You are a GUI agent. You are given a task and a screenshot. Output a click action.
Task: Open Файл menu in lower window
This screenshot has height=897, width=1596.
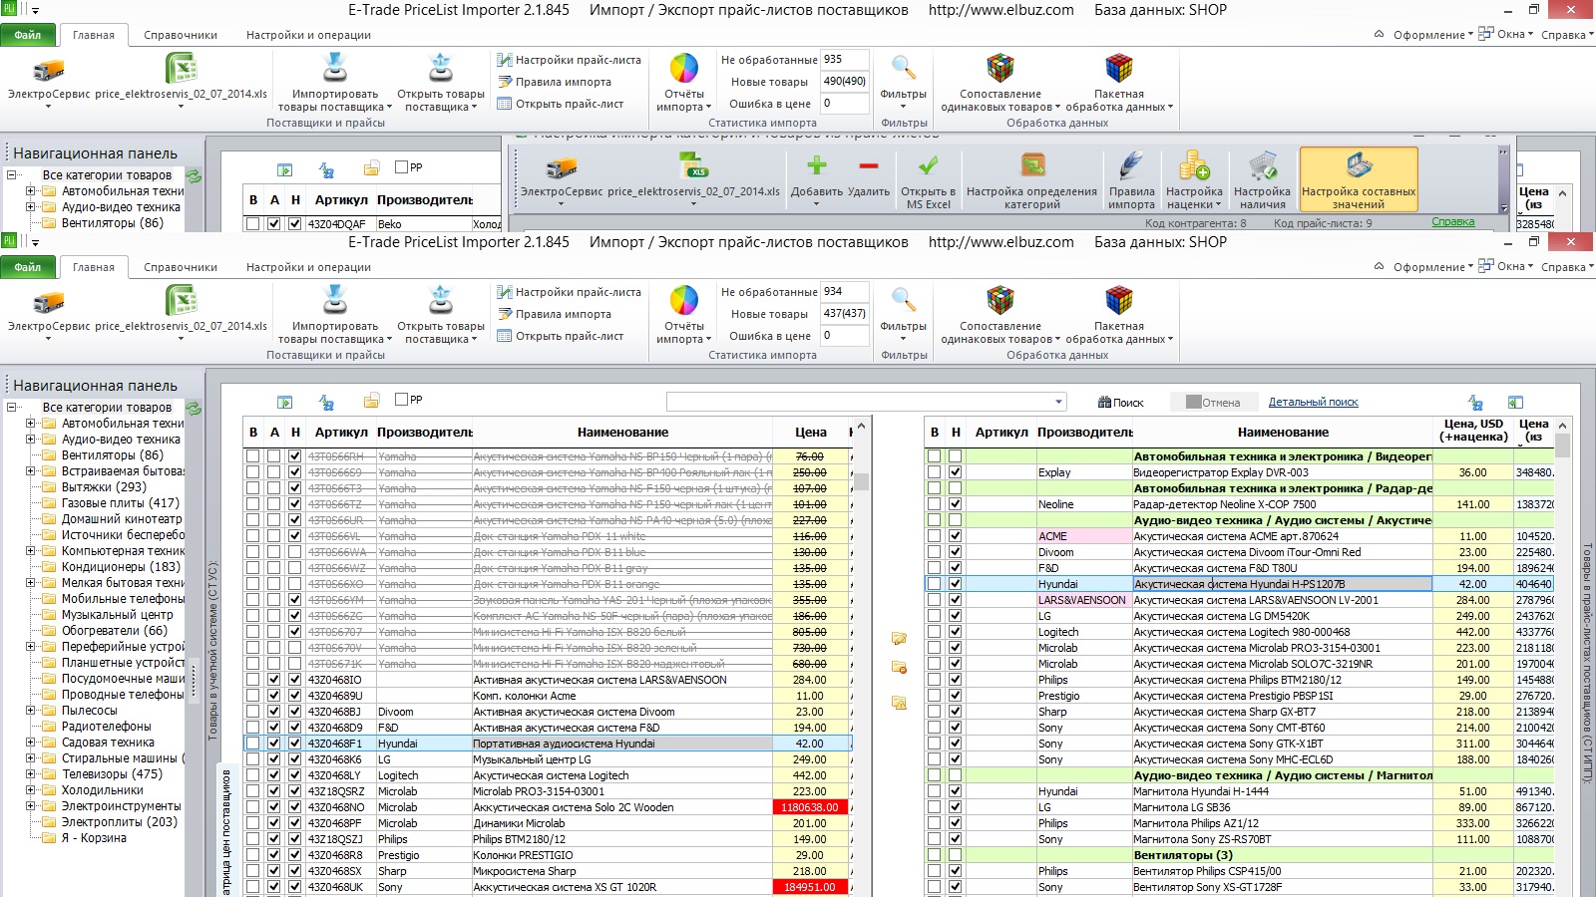click(x=28, y=267)
